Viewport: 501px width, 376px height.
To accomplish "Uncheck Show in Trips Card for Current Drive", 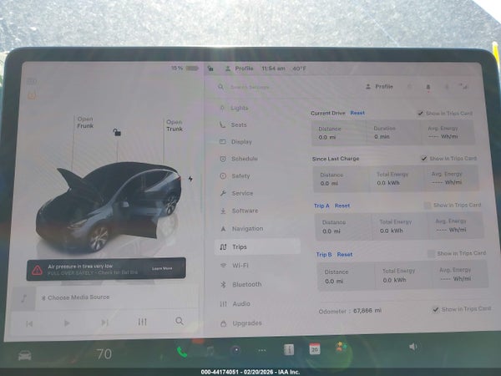I will pyautogui.click(x=421, y=113).
